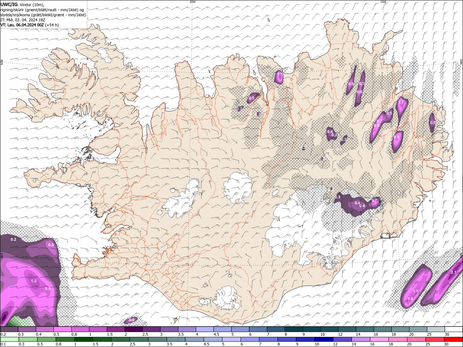Pick the bright red rain legend swatch at 30
463x347 pixels.
453,339
